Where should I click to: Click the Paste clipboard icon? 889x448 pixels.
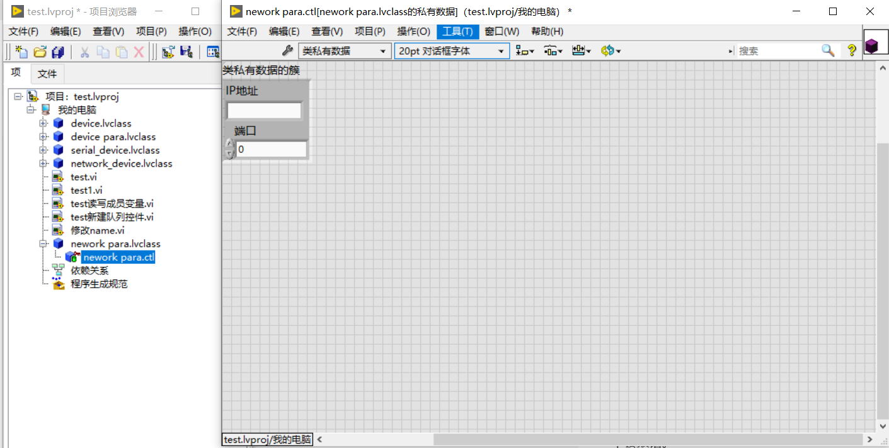tap(121, 52)
